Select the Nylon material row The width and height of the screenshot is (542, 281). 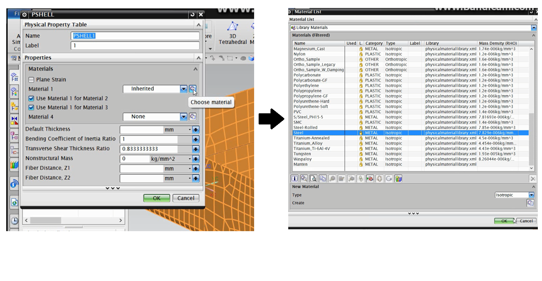[x=410, y=54]
